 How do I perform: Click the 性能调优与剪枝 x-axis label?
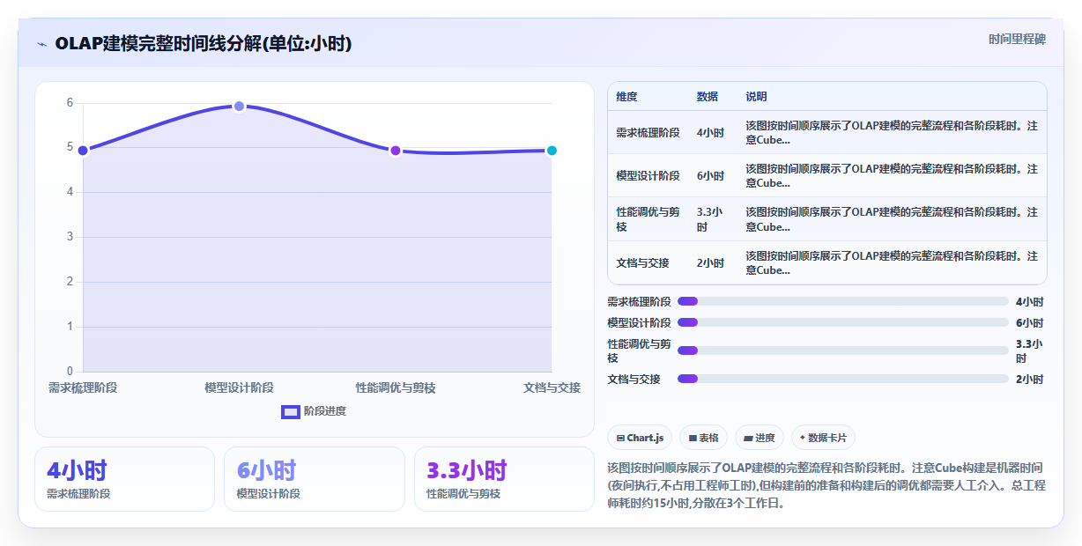click(x=396, y=387)
